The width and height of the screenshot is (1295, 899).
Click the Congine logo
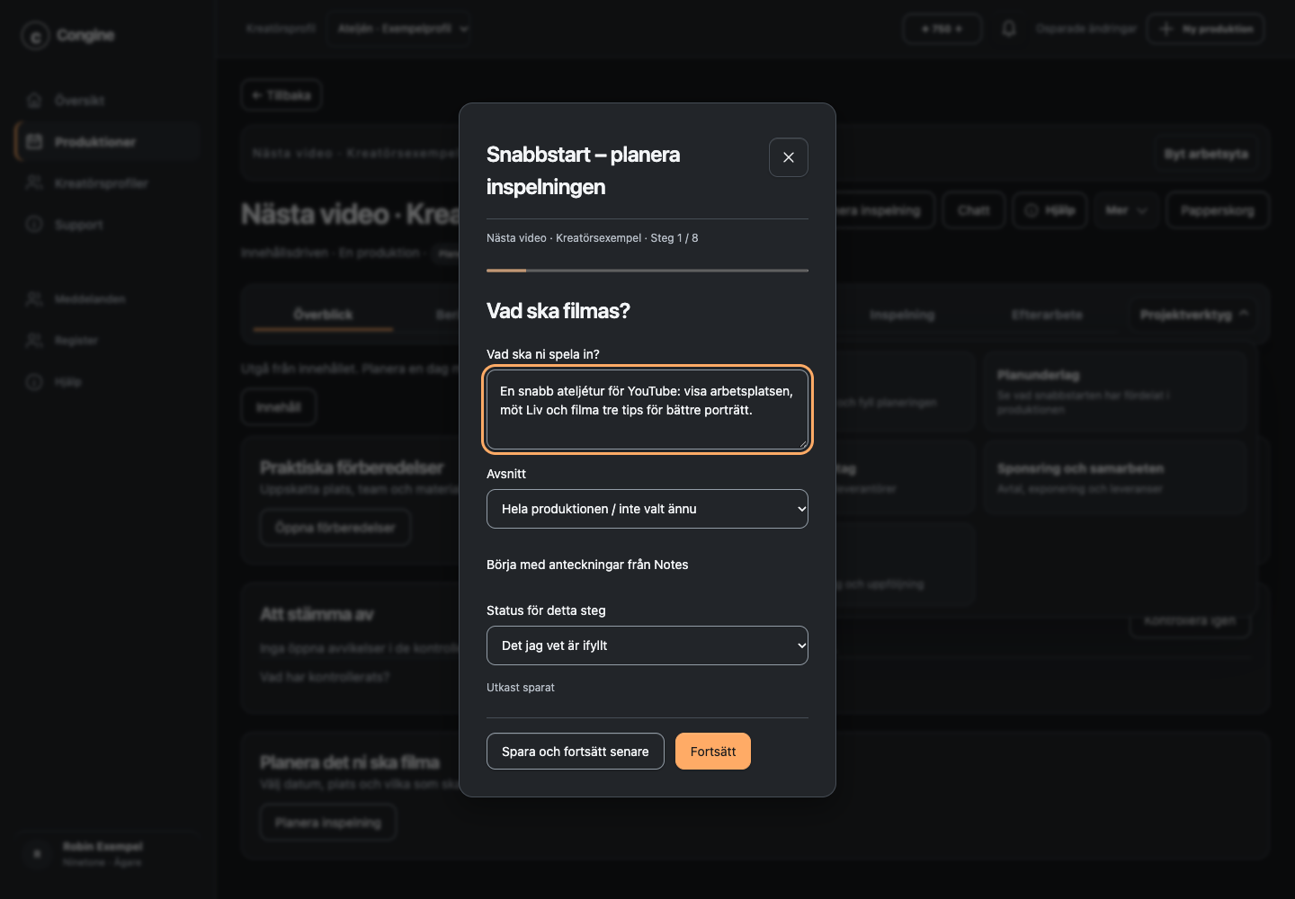point(68,36)
